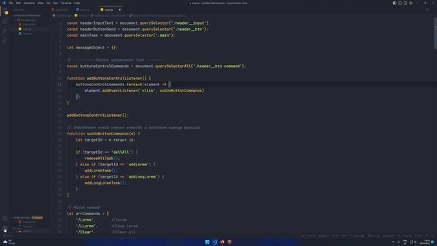Click language mode entry in status bar
This screenshot has width=437, height=246.
(359, 236)
